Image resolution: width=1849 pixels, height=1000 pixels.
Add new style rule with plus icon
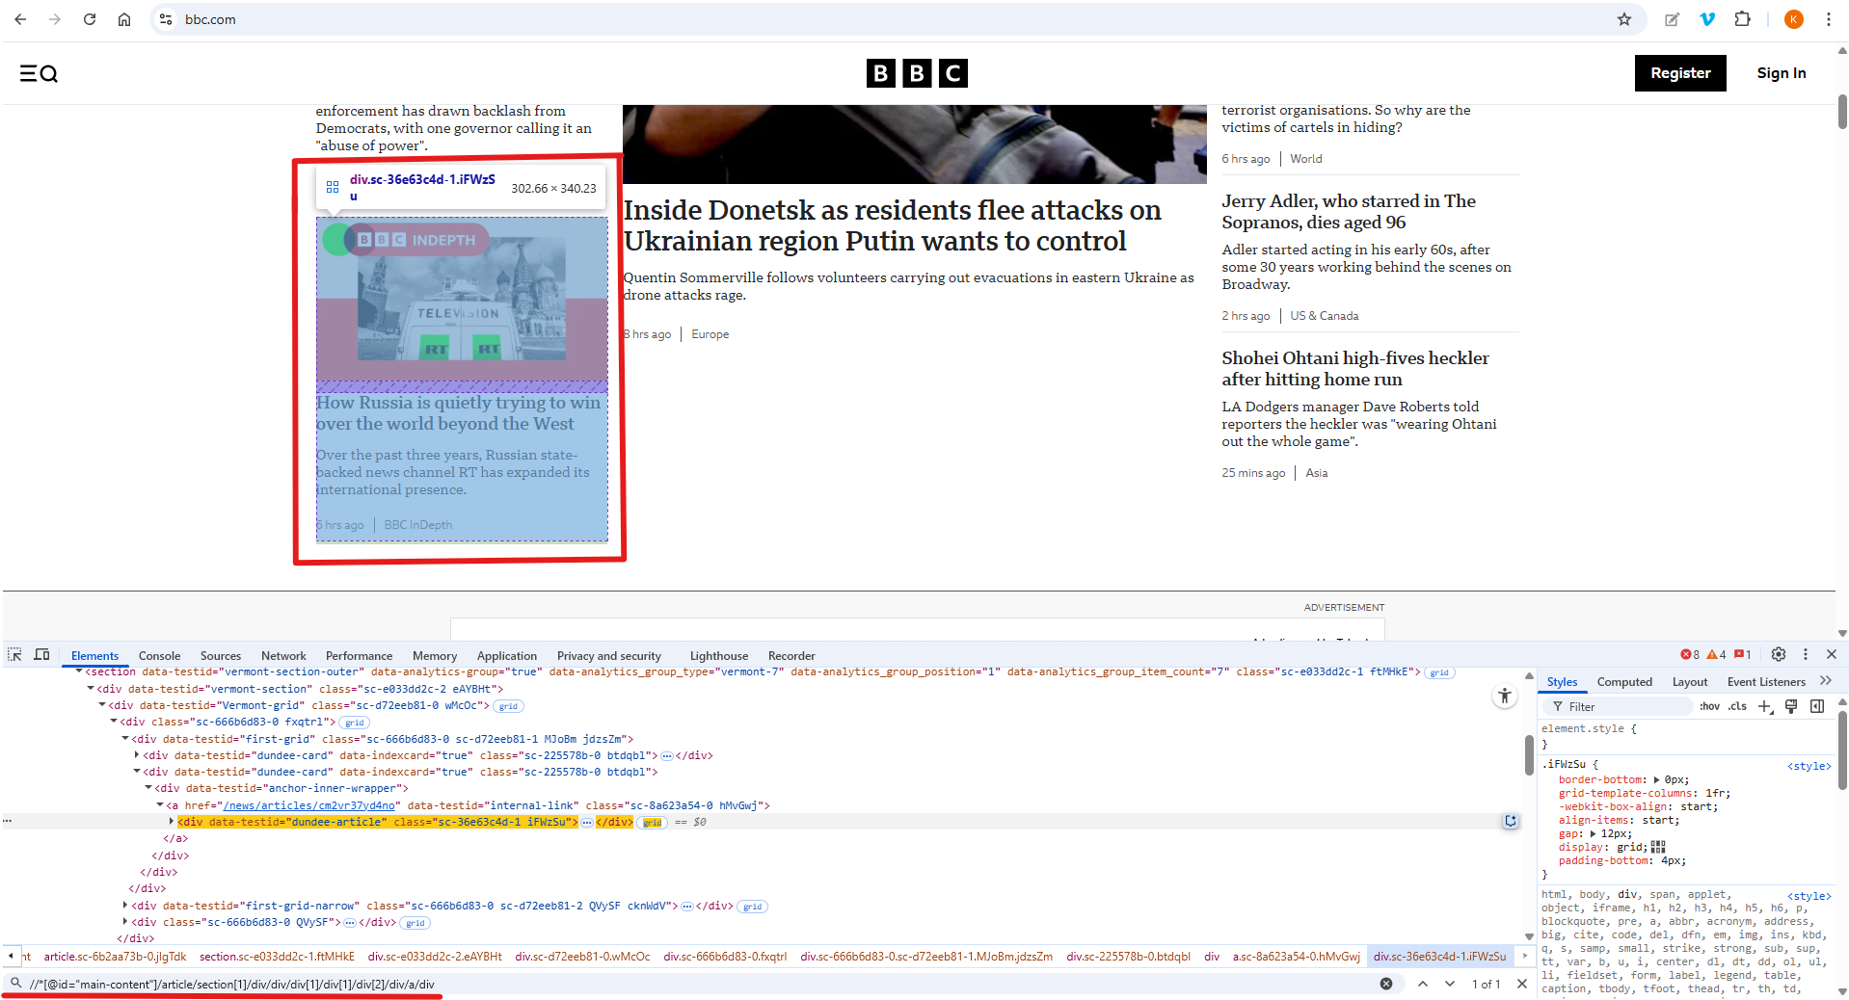click(x=1765, y=706)
